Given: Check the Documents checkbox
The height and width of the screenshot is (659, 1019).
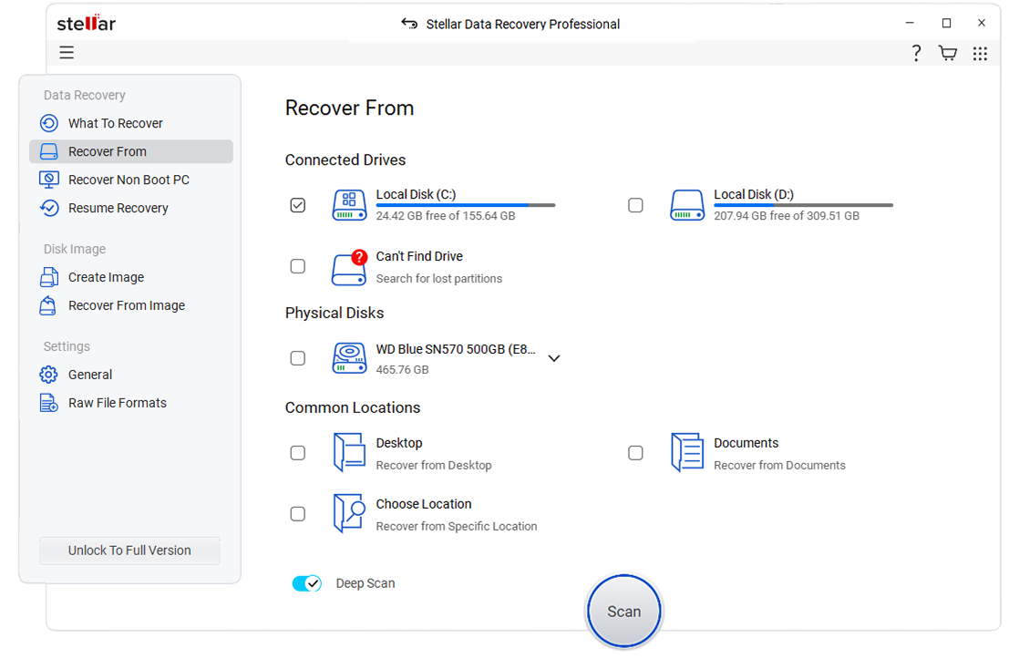Looking at the screenshot, I should coord(635,452).
